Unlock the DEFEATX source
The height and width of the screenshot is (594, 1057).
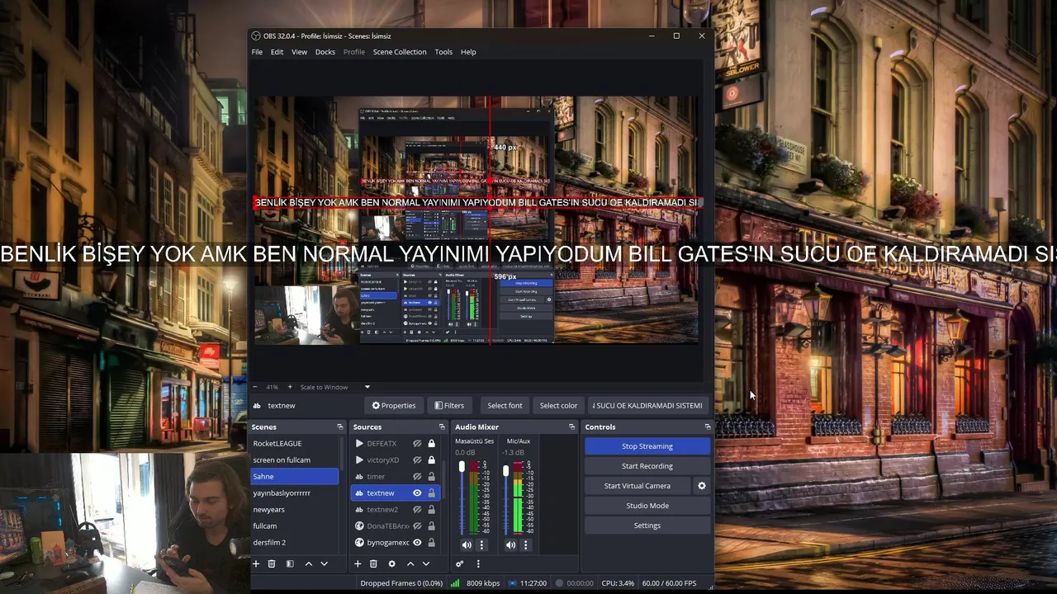pos(431,443)
